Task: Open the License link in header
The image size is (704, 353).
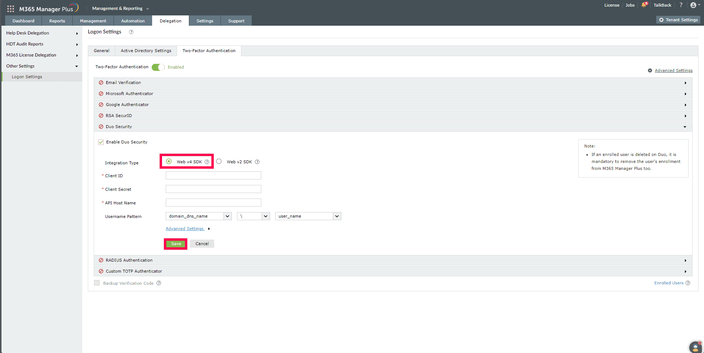Action: [612, 5]
